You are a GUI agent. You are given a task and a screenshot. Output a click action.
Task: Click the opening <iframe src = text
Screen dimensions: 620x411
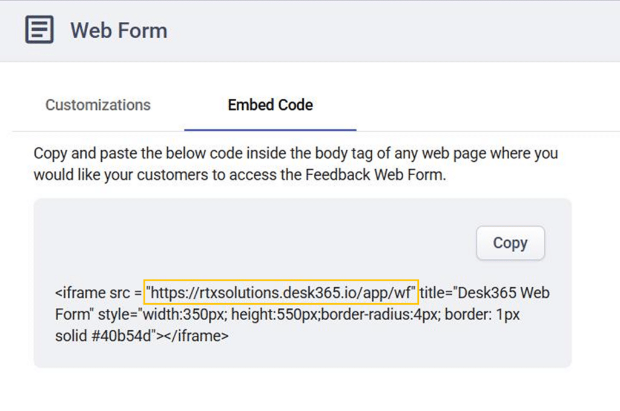point(98,293)
